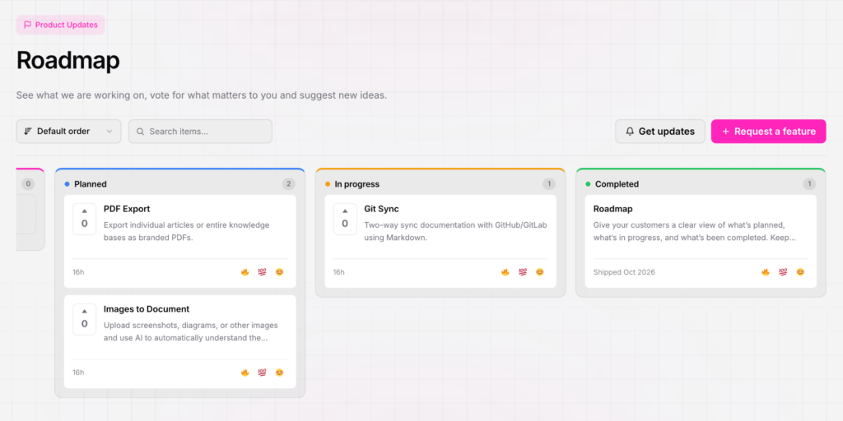Click the fire emoji on PDF Export card
The height and width of the screenshot is (421, 843).
tap(245, 272)
